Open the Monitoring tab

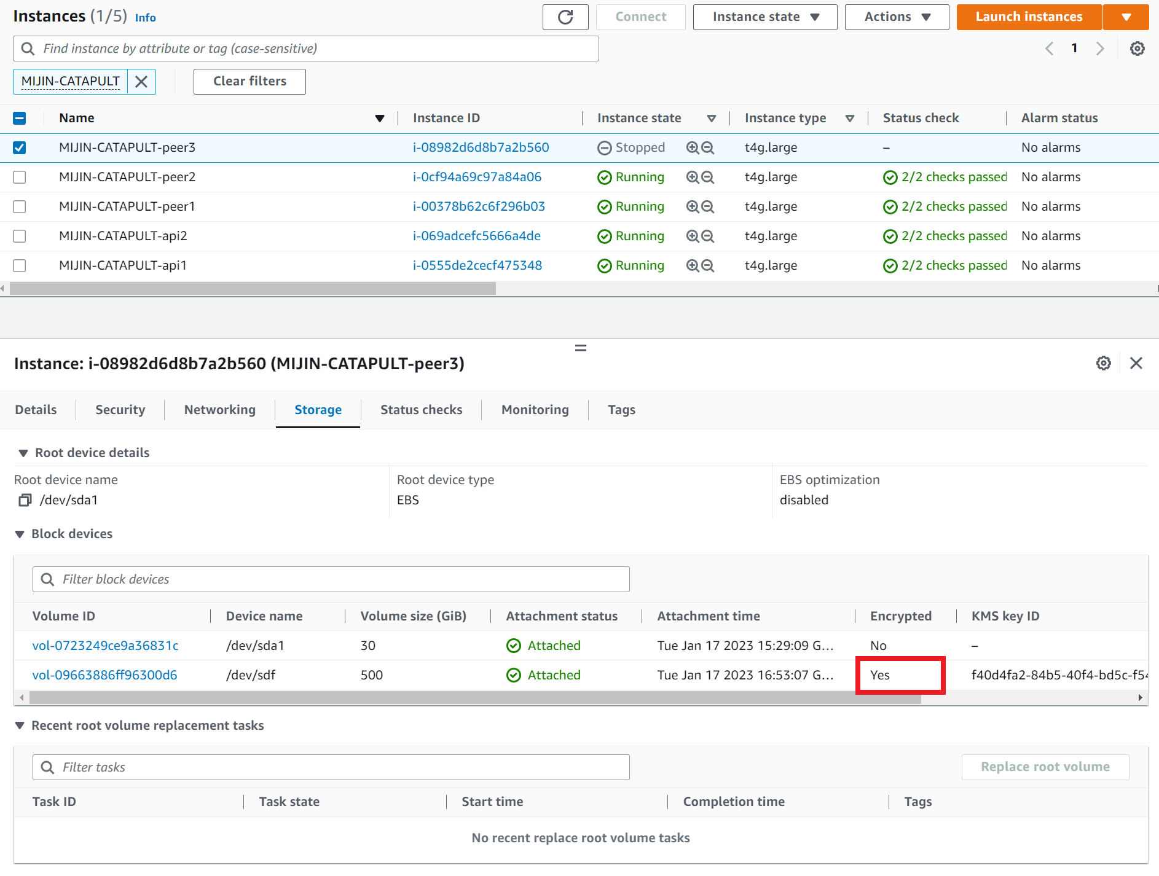pos(535,410)
